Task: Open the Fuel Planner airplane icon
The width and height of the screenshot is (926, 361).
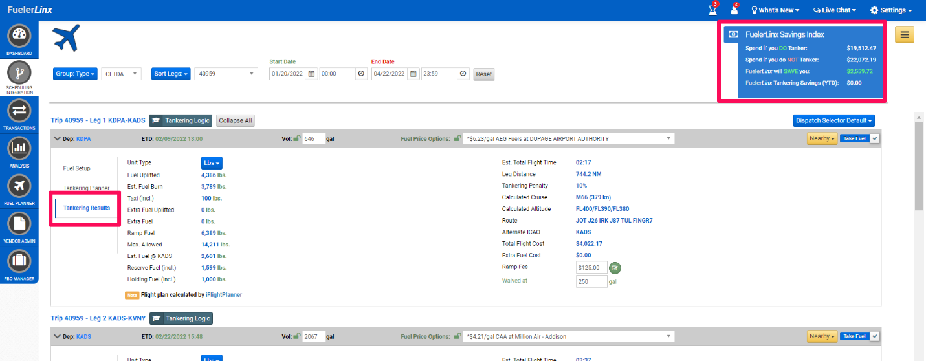Action: (x=19, y=186)
